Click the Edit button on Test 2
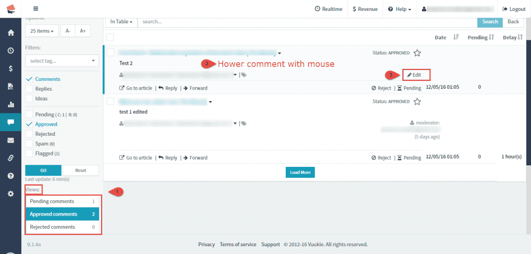The width and height of the screenshot is (531, 254). coord(414,75)
